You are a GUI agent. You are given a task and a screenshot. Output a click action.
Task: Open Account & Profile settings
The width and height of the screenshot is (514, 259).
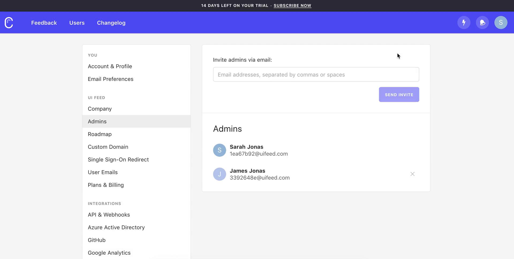(110, 66)
